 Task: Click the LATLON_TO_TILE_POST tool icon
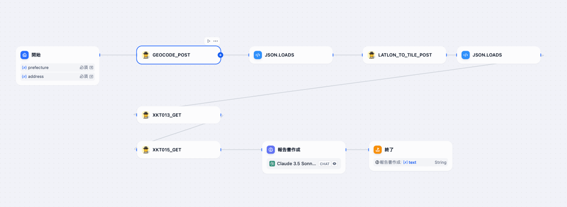click(371, 55)
